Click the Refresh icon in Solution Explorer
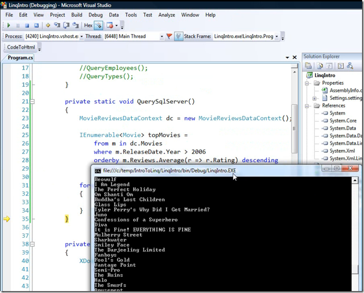Screen dimensions: 364x293 click(x=329, y=66)
